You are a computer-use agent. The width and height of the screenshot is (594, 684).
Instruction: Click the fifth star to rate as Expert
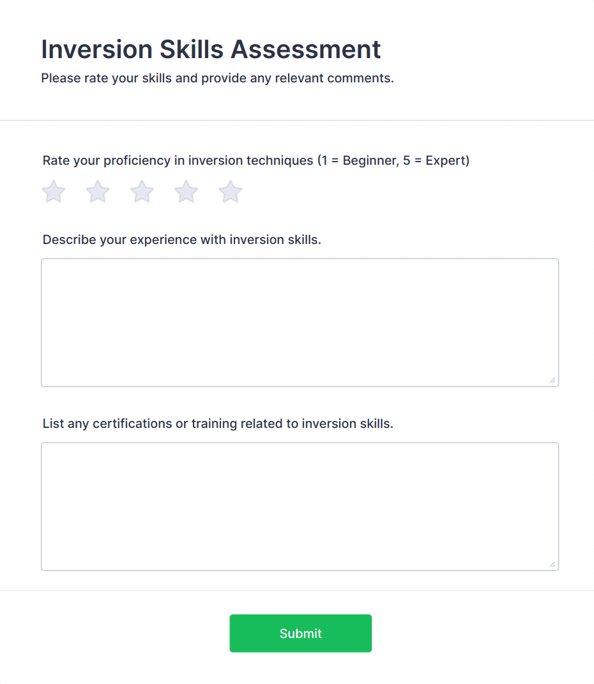click(230, 191)
